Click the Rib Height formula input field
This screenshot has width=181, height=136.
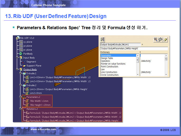point(134,48)
